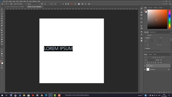
Task: Hide the Background layer
Action: click(145, 70)
